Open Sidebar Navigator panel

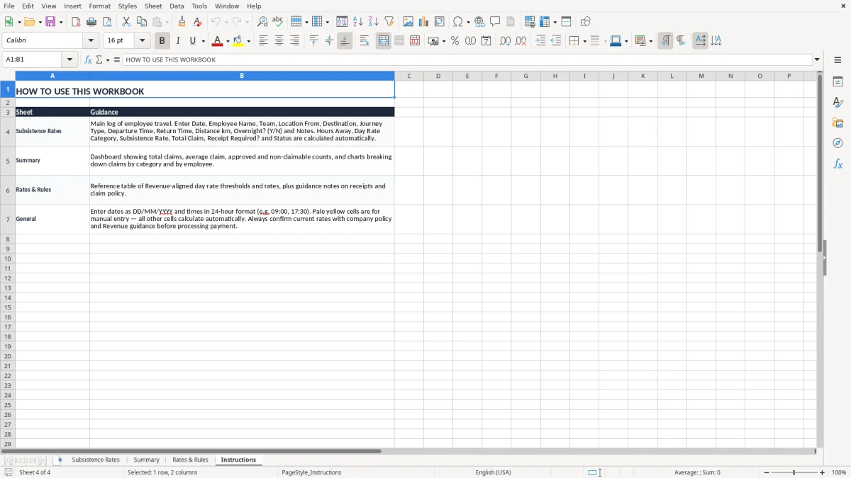click(x=838, y=143)
